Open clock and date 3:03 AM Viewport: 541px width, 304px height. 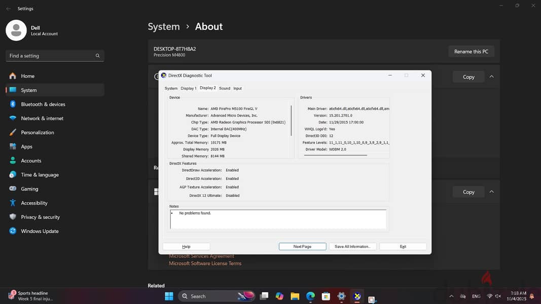[516, 296]
